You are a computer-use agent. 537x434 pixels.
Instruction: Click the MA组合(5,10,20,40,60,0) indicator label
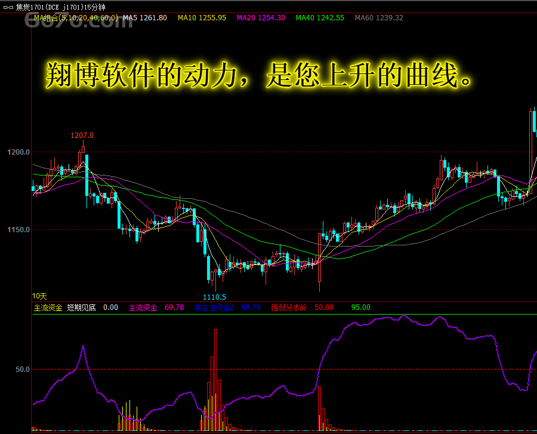tap(76, 18)
